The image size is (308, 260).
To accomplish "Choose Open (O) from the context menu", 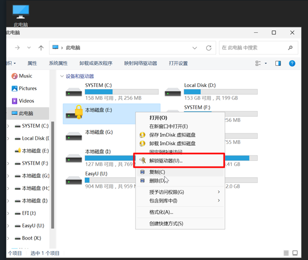I will 180,118.
